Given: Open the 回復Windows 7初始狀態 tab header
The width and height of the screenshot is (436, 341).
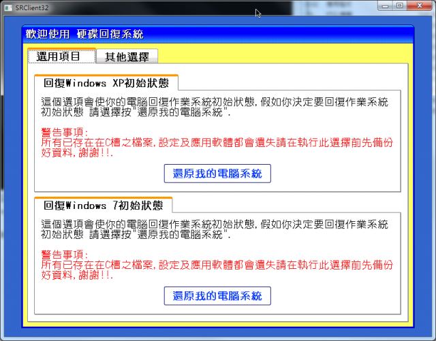Looking at the screenshot, I should [103, 205].
